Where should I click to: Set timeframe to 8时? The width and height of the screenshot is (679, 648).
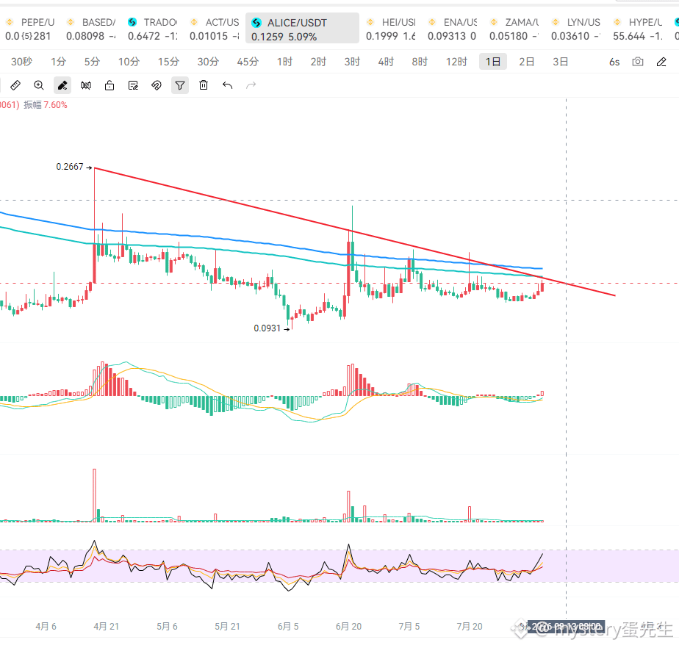420,62
